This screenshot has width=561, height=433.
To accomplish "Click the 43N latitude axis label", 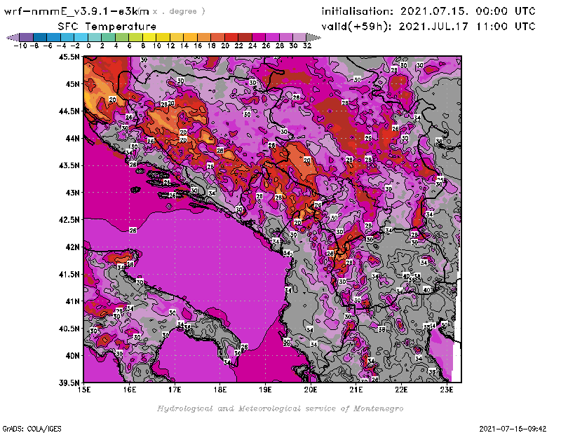I will coord(72,193).
